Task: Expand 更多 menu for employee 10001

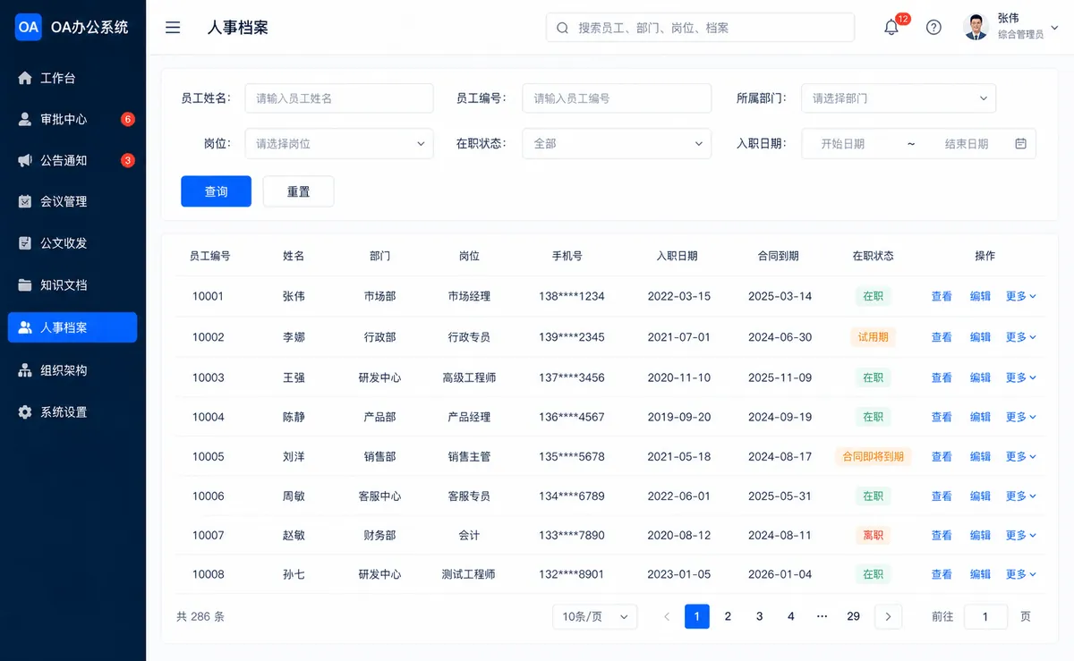Action: [1021, 296]
